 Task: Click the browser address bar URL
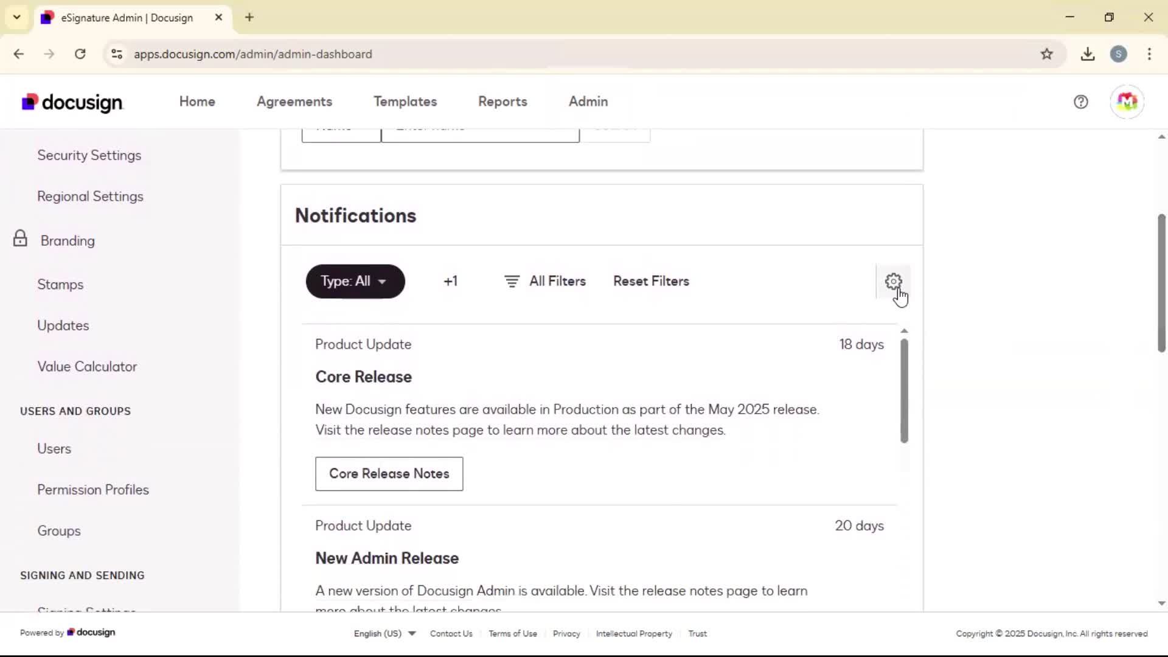253,54
